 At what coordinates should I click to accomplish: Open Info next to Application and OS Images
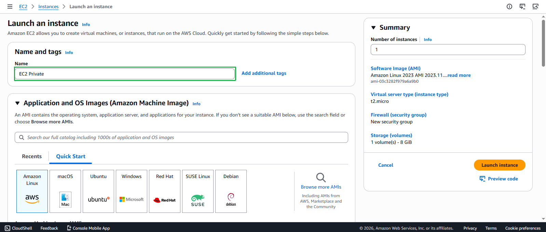pyautogui.click(x=196, y=104)
